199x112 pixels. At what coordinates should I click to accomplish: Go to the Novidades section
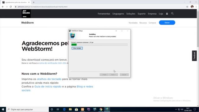coord(133,23)
